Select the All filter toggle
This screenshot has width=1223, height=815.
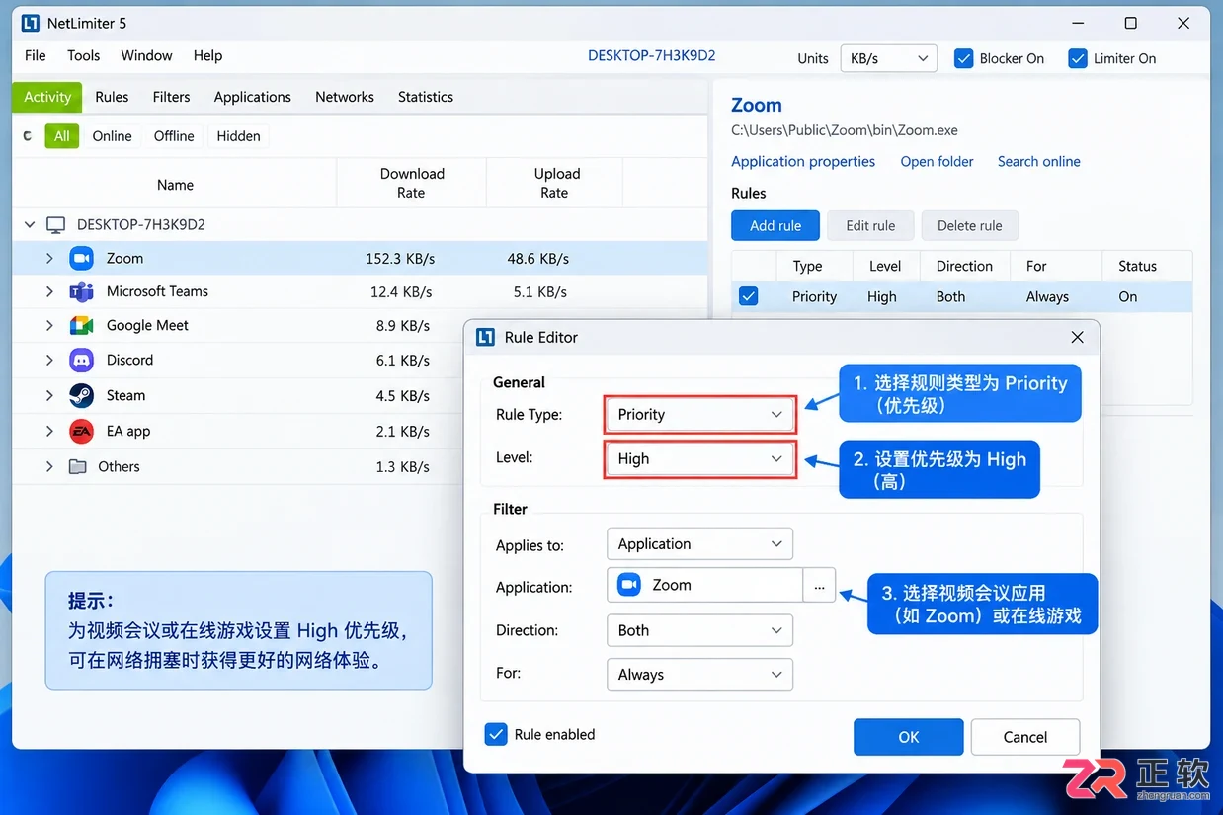click(x=61, y=136)
